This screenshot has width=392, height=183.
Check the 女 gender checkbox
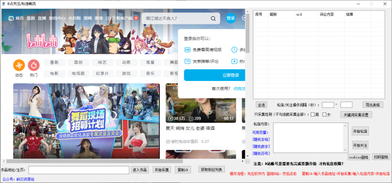pyautogui.click(x=324, y=115)
